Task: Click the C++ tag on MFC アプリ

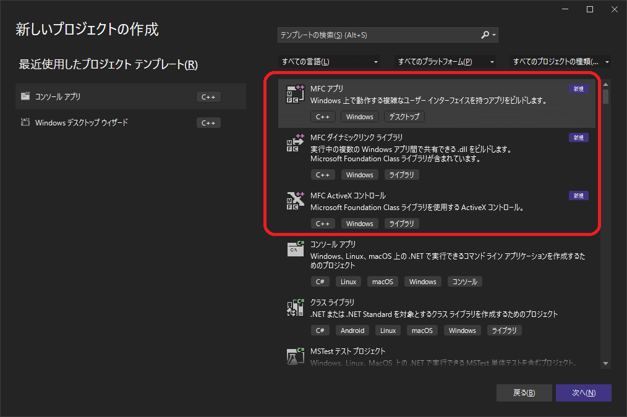Action: coord(323,117)
